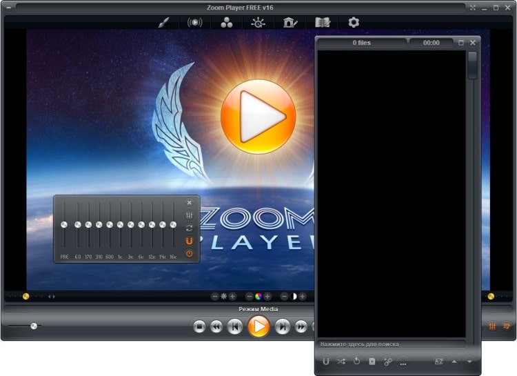
Task: Increase saturation with plus button
Action: (x=267, y=297)
